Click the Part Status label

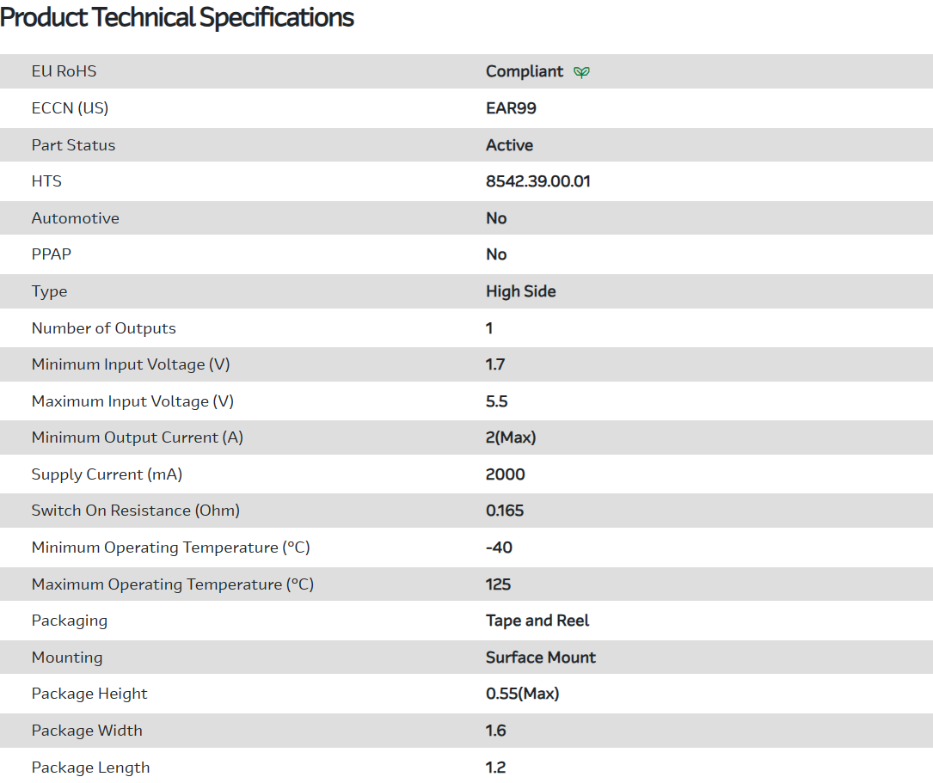pos(73,145)
